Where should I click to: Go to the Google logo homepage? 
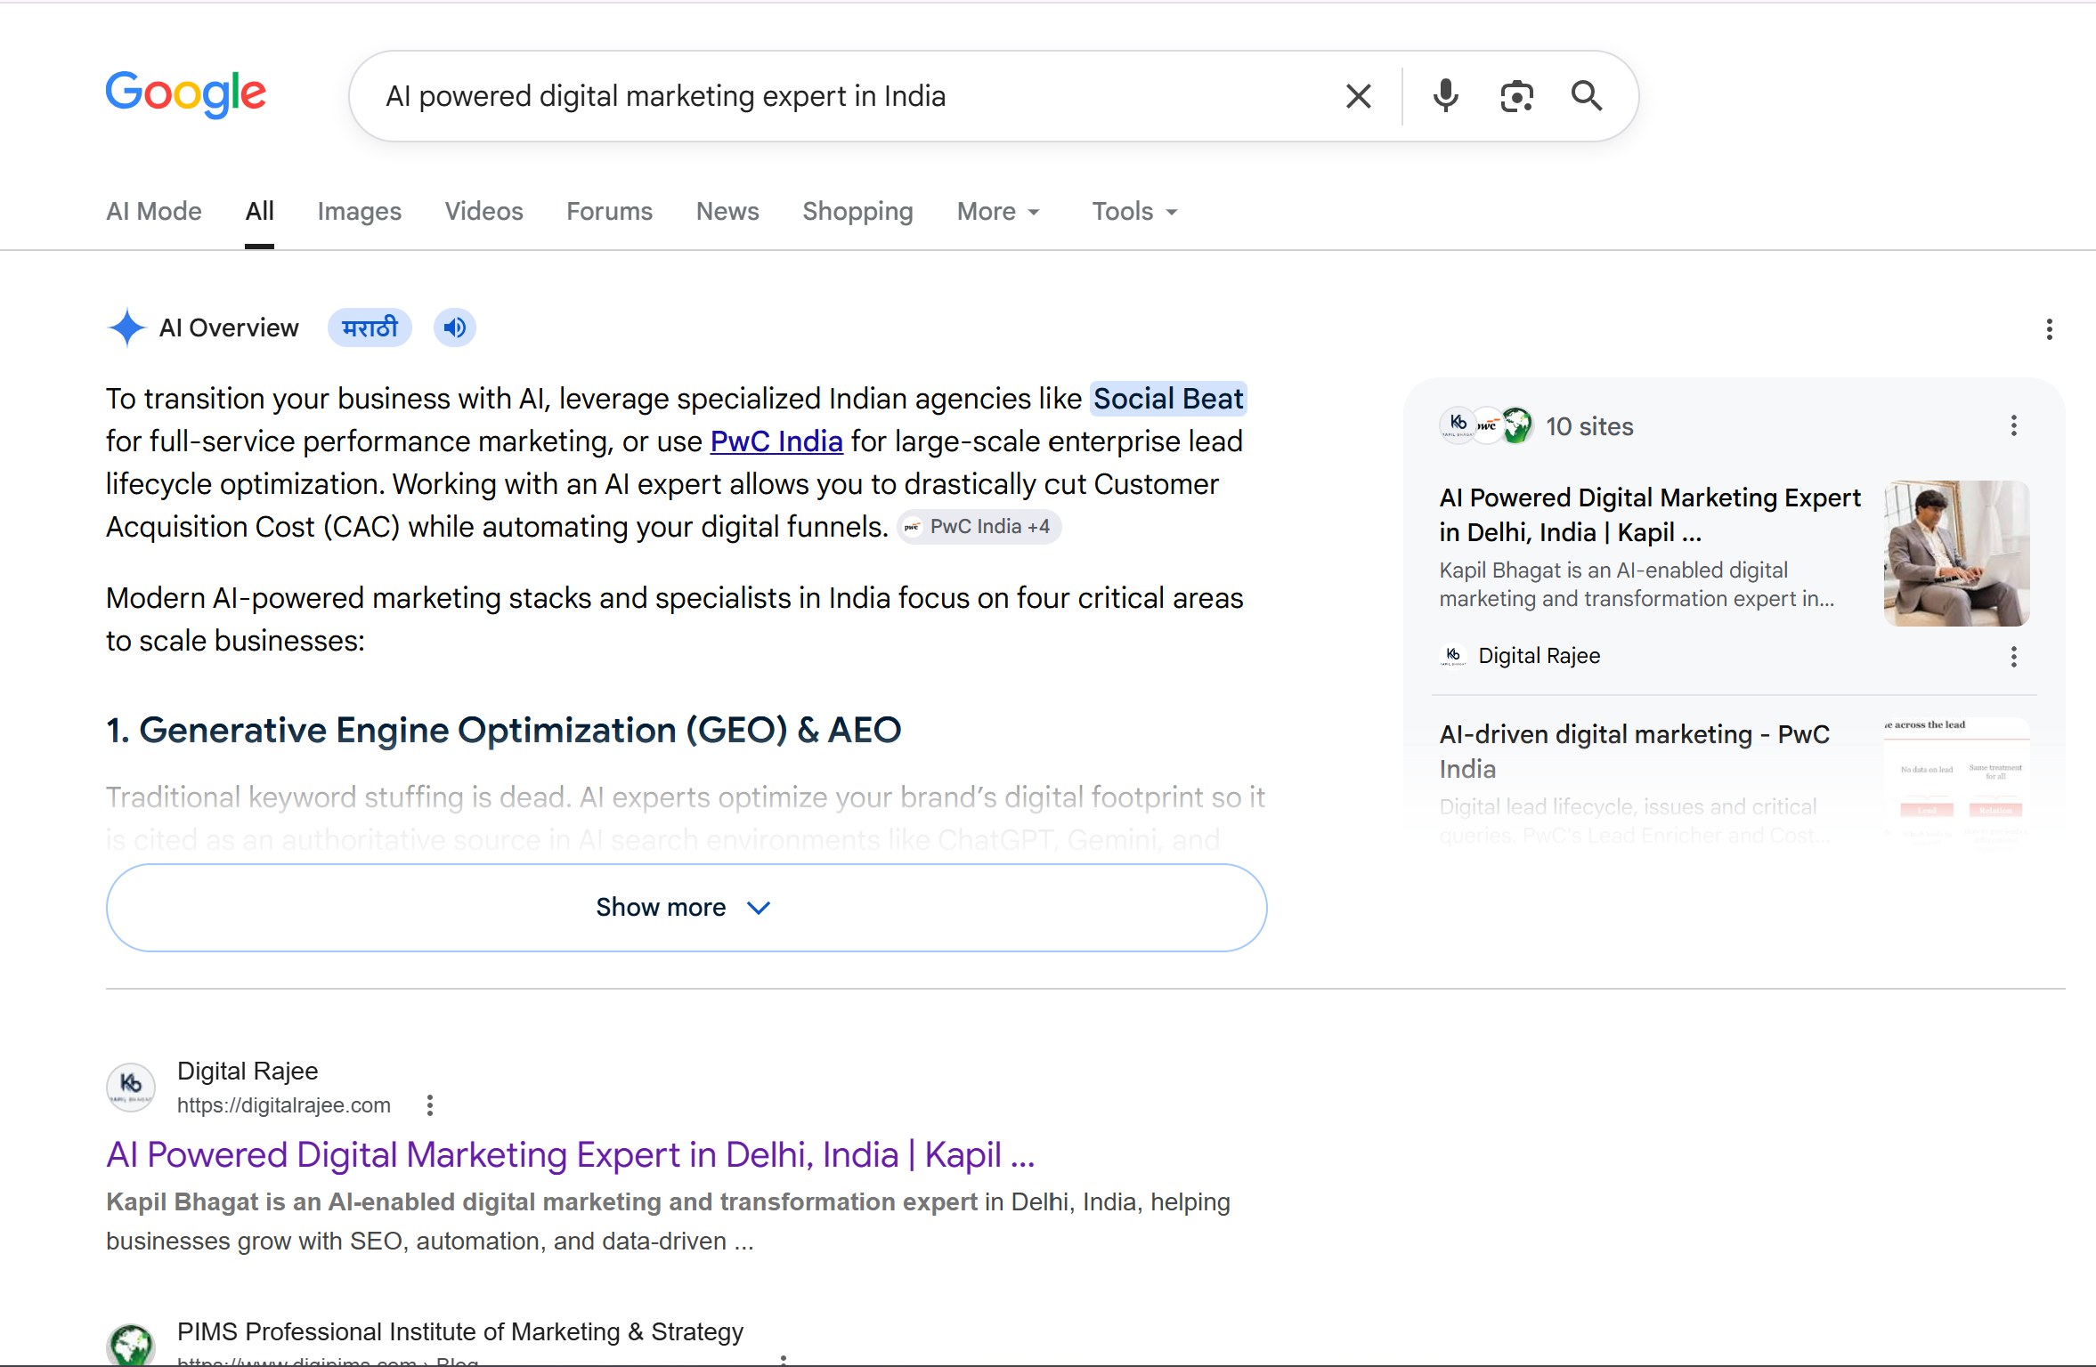[x=185, y=93]
